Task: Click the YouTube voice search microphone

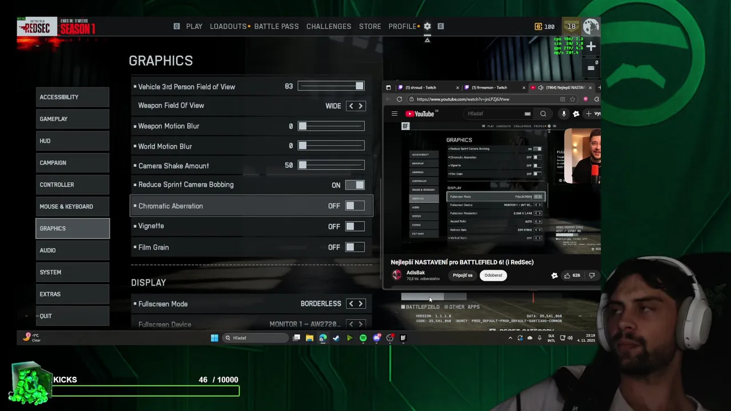Action: [564, 114]
